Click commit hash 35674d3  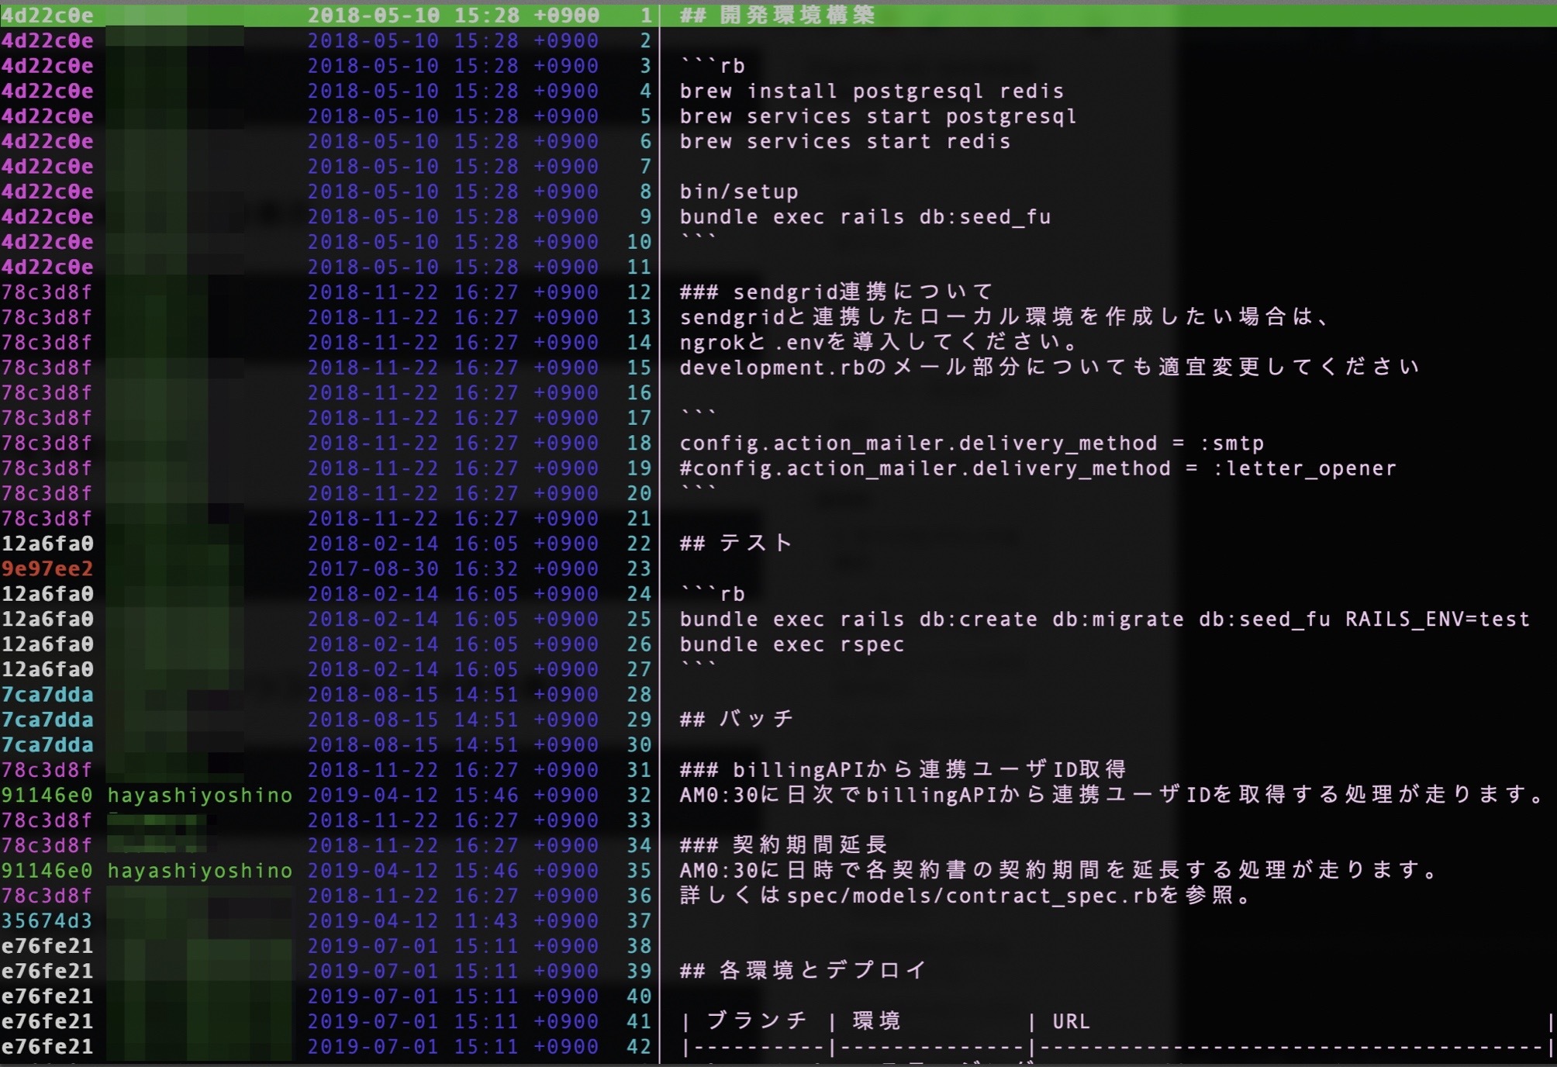coord(47,921)
